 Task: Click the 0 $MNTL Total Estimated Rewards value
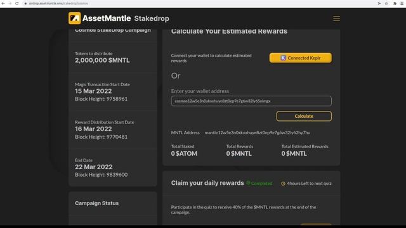click(294, 153)
